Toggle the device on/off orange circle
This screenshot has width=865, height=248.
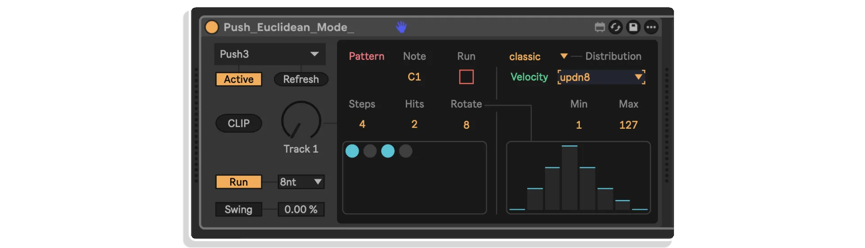(212, 27)
